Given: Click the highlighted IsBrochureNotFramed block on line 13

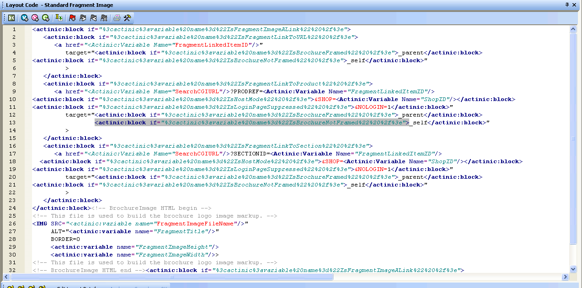Looking at the screenshot, I should click(251, 123).
